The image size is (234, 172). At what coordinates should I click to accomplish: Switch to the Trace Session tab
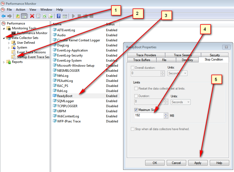183,55
